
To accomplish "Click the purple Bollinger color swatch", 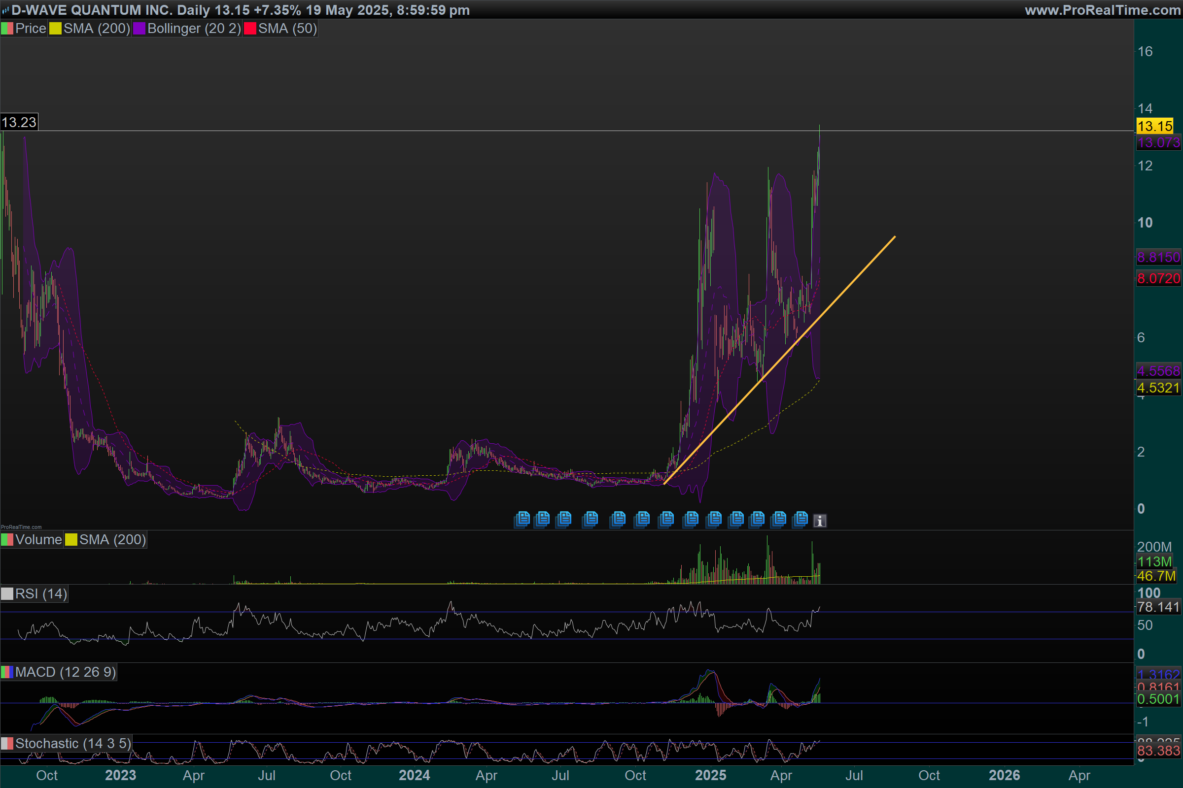I will [139, 29].
